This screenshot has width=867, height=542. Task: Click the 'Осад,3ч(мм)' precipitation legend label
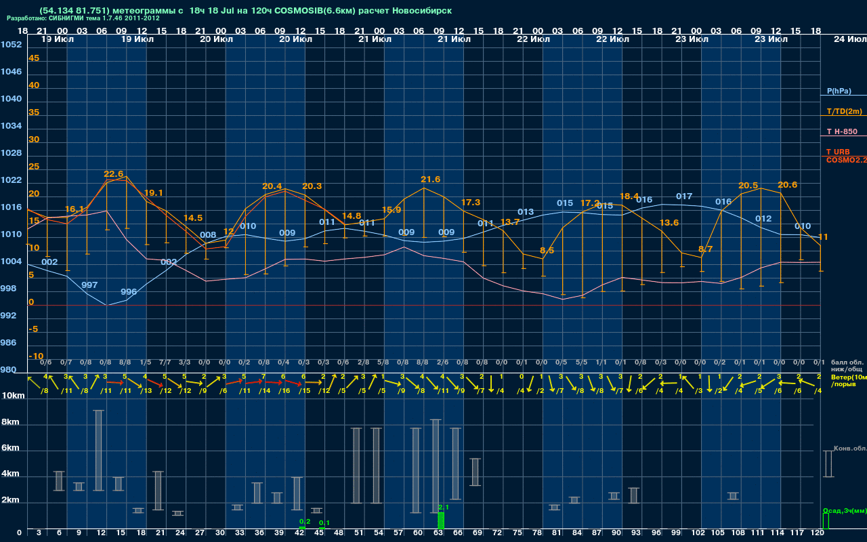tap(844, 510)
